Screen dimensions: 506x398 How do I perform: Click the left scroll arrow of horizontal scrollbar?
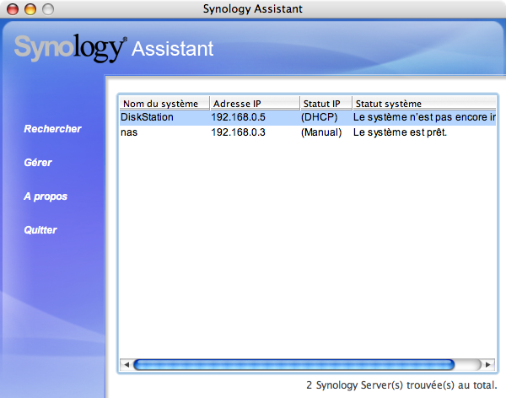pyautogui.click(x=126, y=365)
